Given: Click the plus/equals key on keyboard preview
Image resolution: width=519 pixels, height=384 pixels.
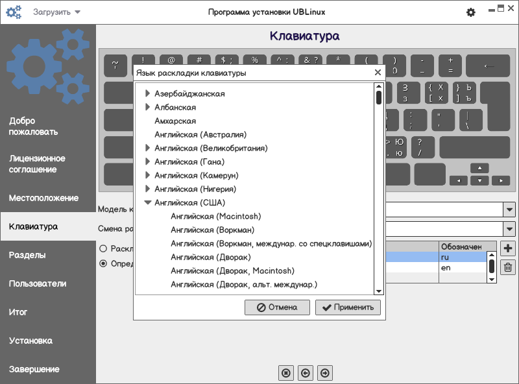Looking at the screenshot, I should point(450,66).
